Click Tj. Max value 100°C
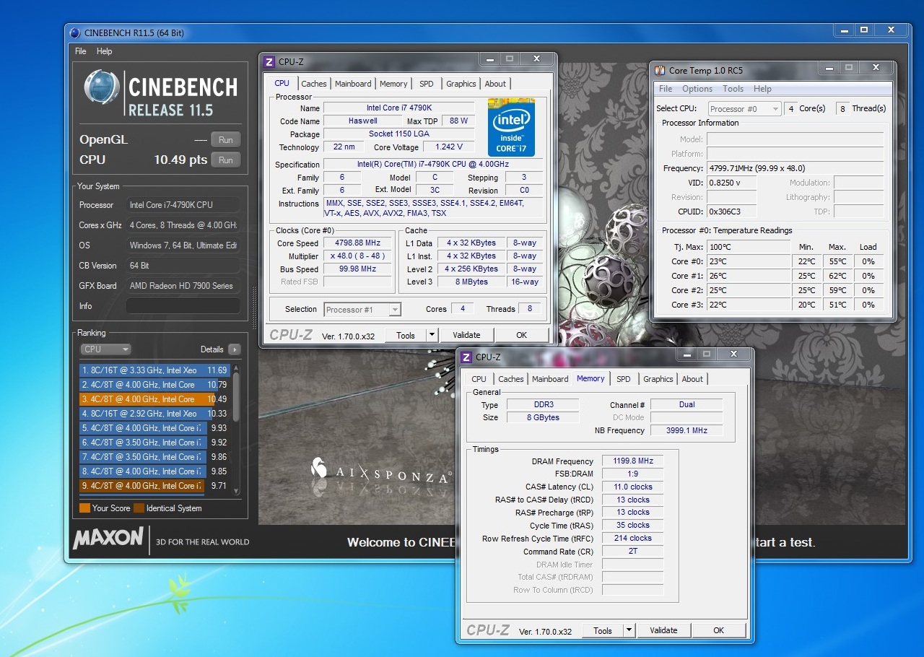 [x=749, y=247]
